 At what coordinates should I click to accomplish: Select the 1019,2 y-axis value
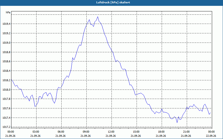pyautogui.click(x=6, y=33)
